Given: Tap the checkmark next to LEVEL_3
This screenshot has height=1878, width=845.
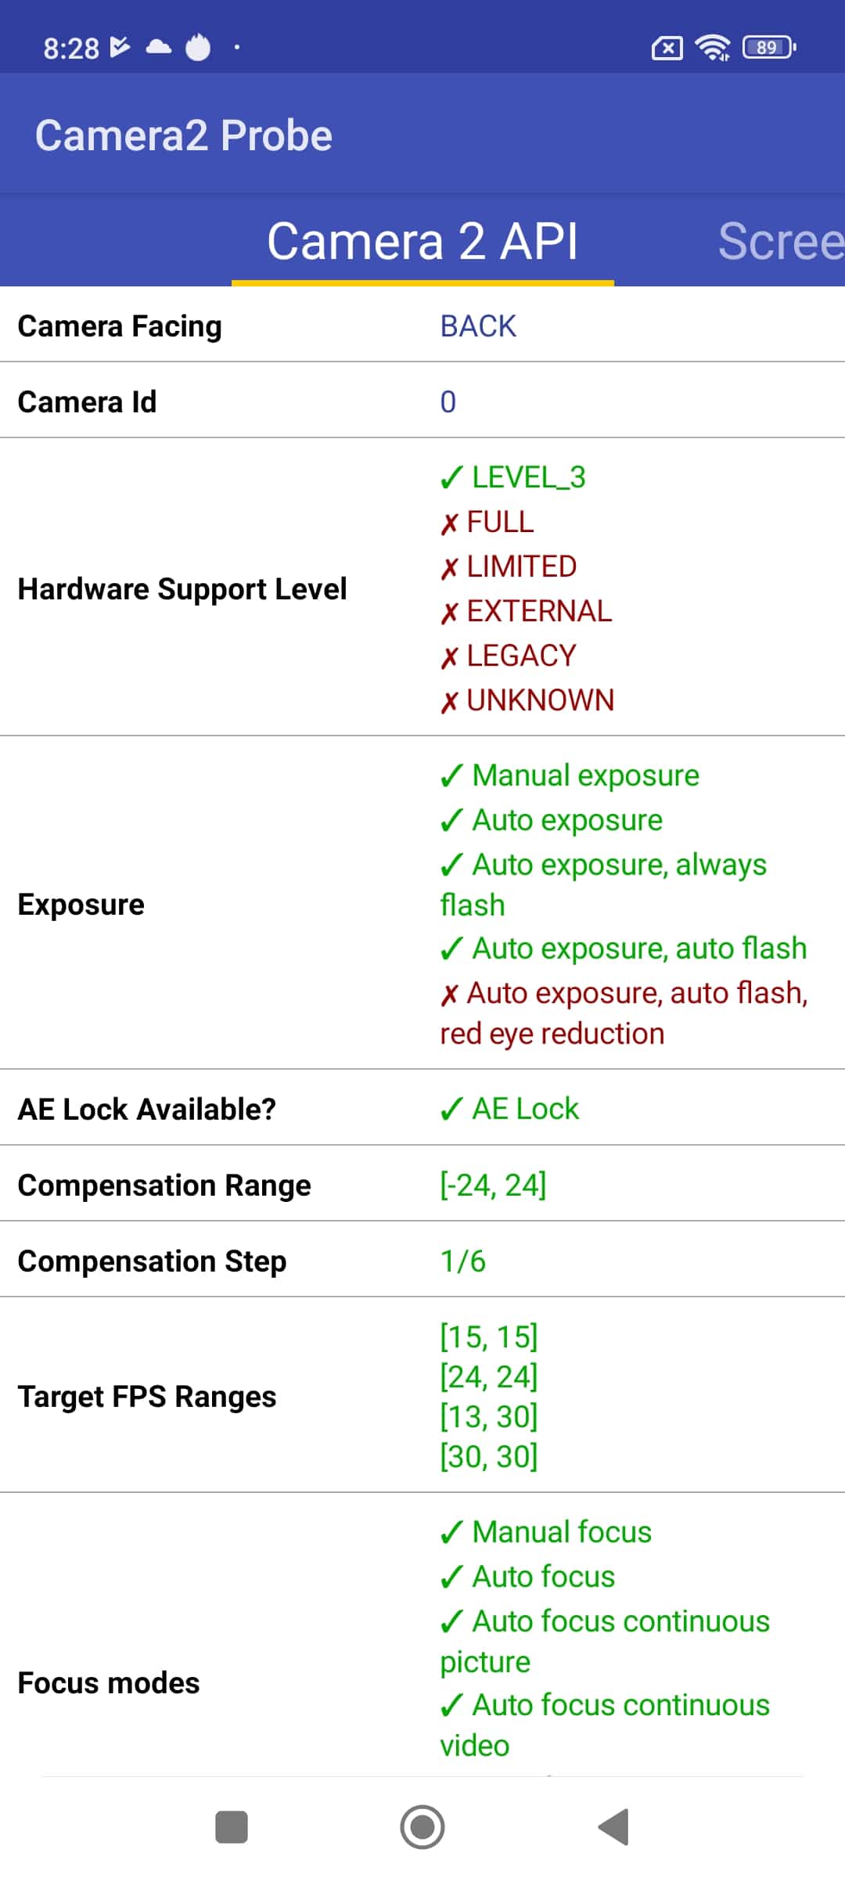Looking at the screenshot, I should point(451,477).
